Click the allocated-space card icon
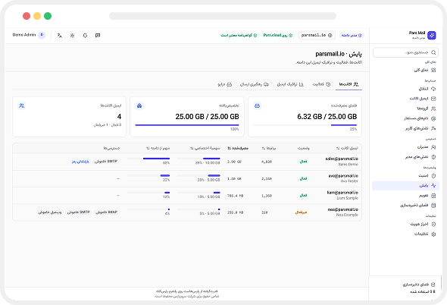The width and height of the screenshot is (447, 305). tap(139, 105)
